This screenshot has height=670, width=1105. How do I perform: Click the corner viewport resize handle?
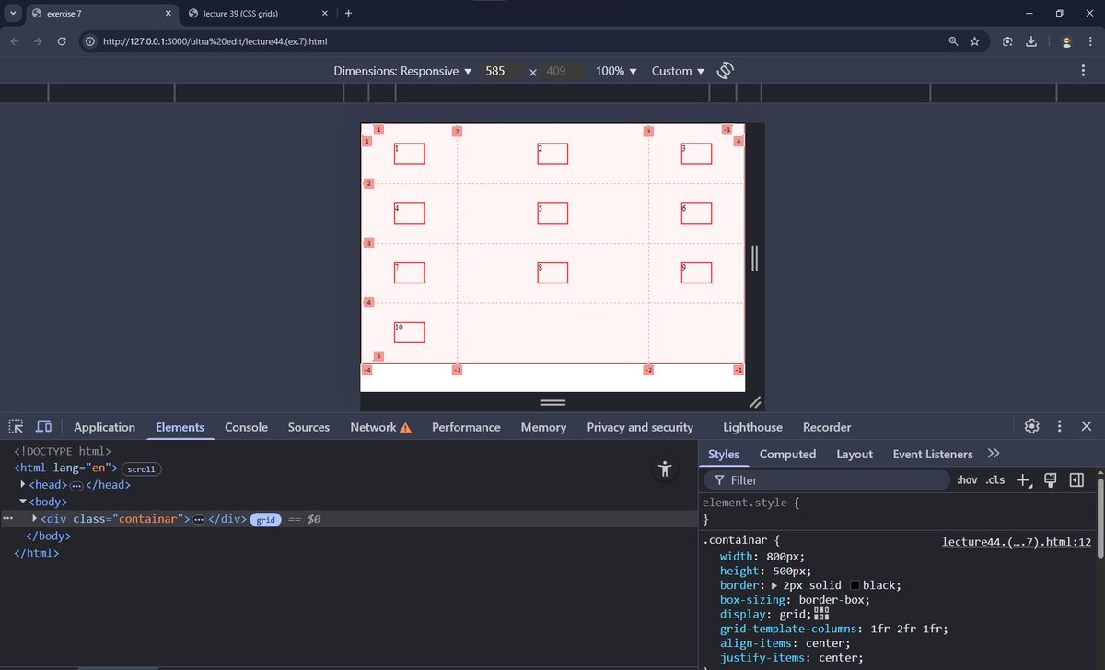tap(755, 401)
